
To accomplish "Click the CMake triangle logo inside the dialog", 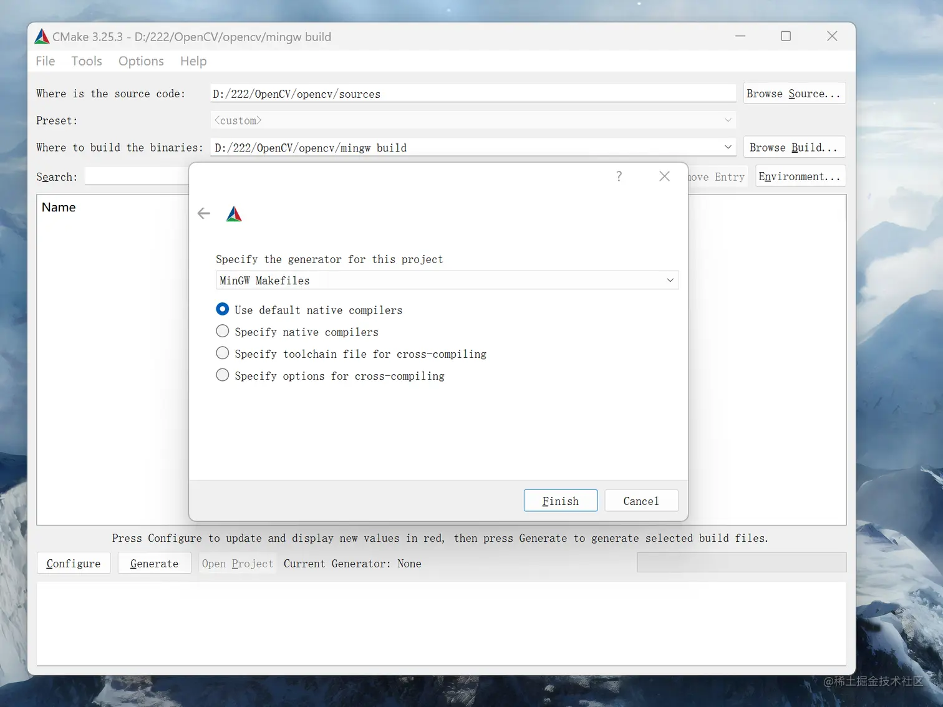I will [234, 214].
